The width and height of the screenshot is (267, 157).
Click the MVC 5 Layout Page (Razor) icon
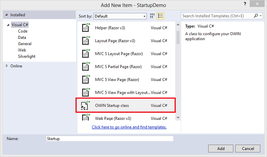(x=86, y=53)
